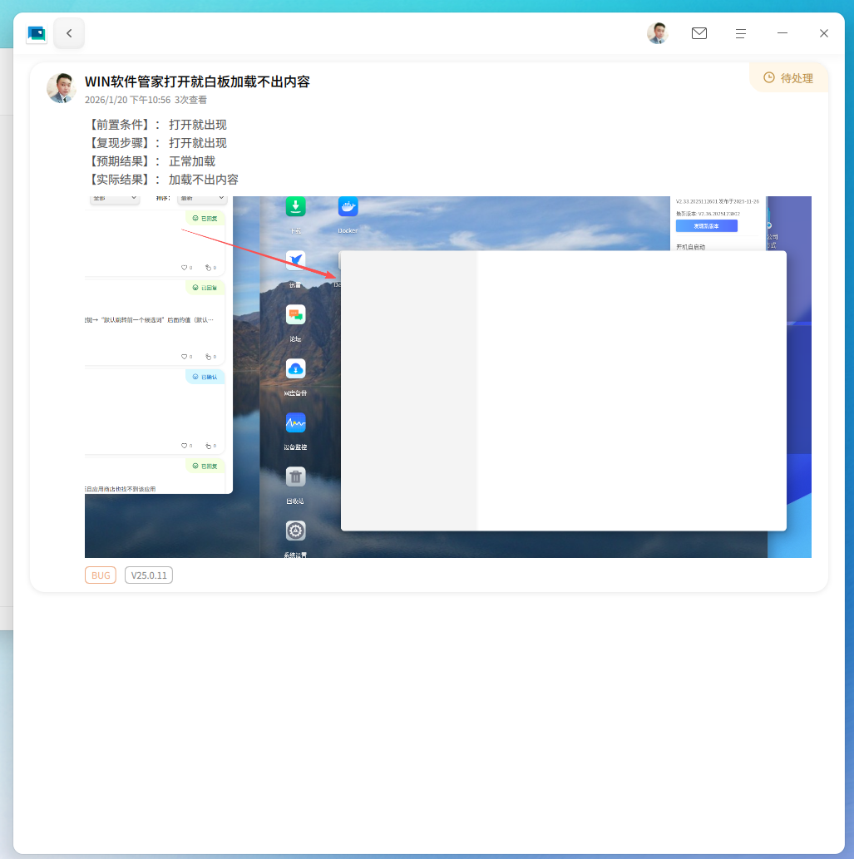Open the user avatar in the title bar
The image size is (854, 859).
click(x=658, y=33)
